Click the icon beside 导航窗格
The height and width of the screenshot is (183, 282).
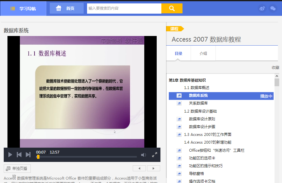tap(179, 173)
